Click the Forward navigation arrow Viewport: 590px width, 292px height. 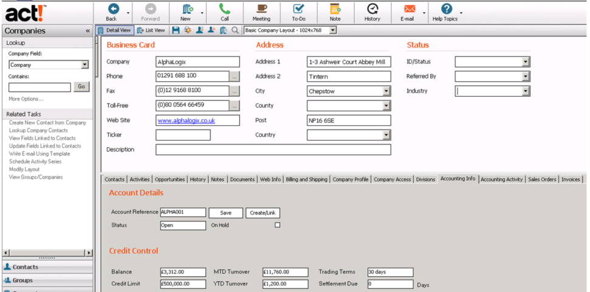click(x=151, y=9)
